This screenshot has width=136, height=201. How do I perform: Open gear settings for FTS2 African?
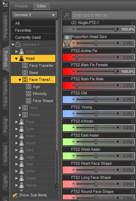click(133, 121)
